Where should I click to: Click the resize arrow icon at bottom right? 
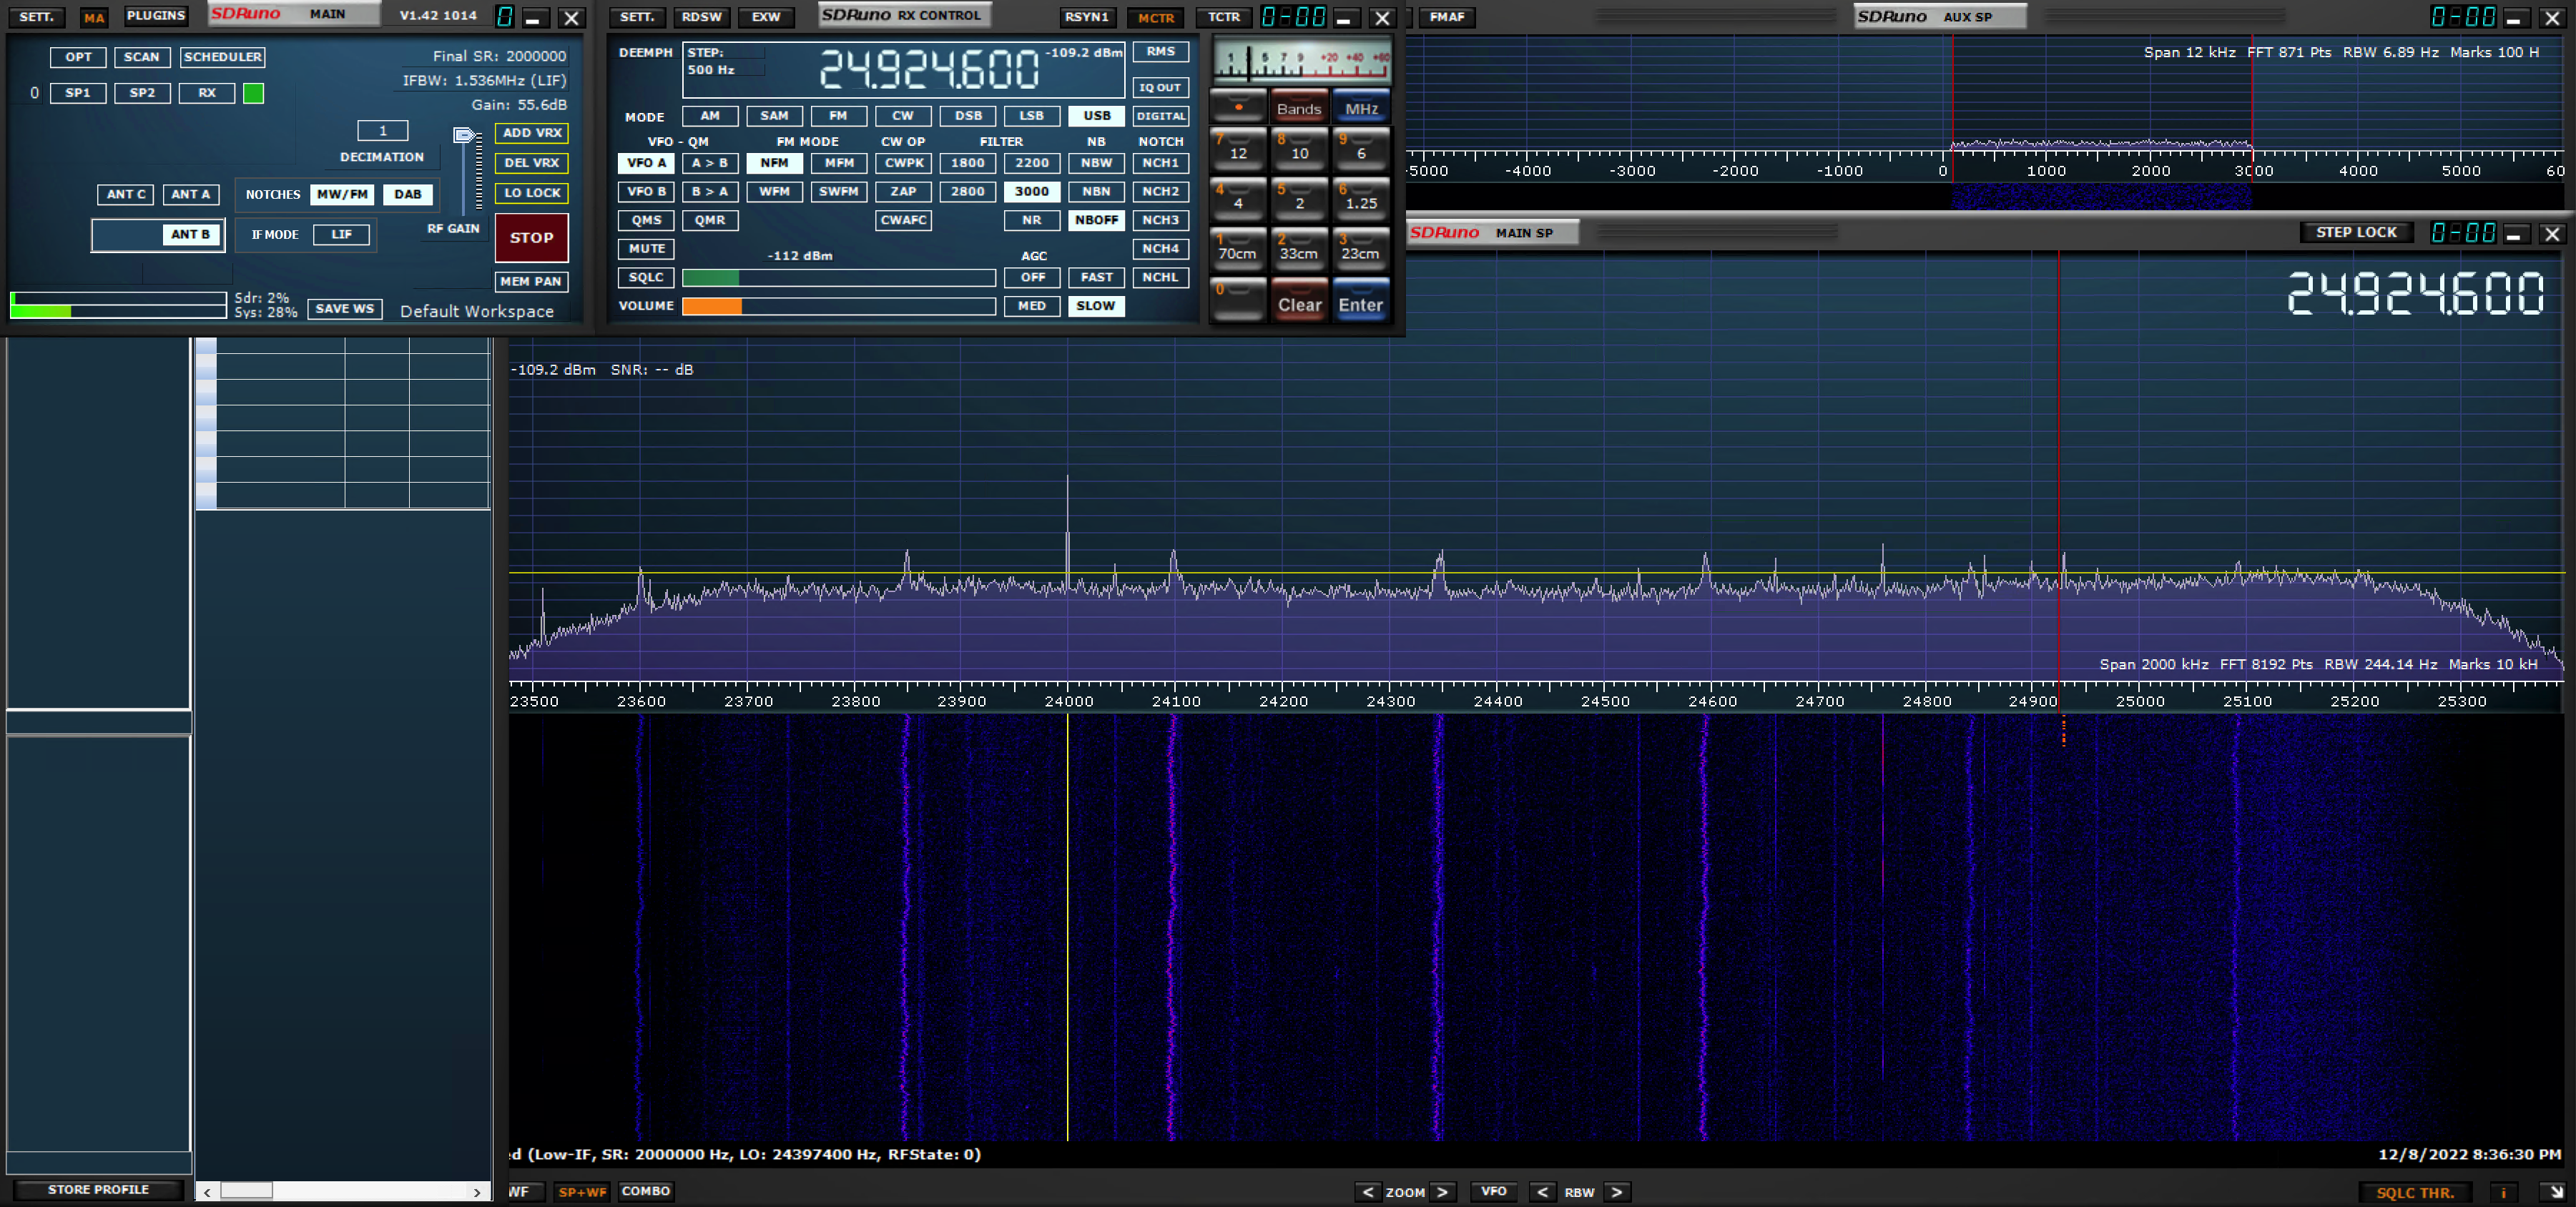(x=2555, y=1192)
